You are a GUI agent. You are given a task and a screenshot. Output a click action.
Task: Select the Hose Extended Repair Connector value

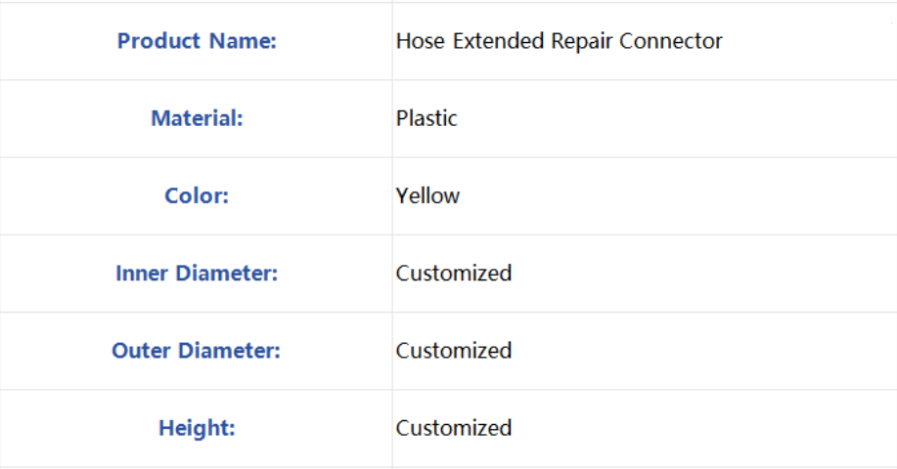pyautogui.click(x=559, y=41)
